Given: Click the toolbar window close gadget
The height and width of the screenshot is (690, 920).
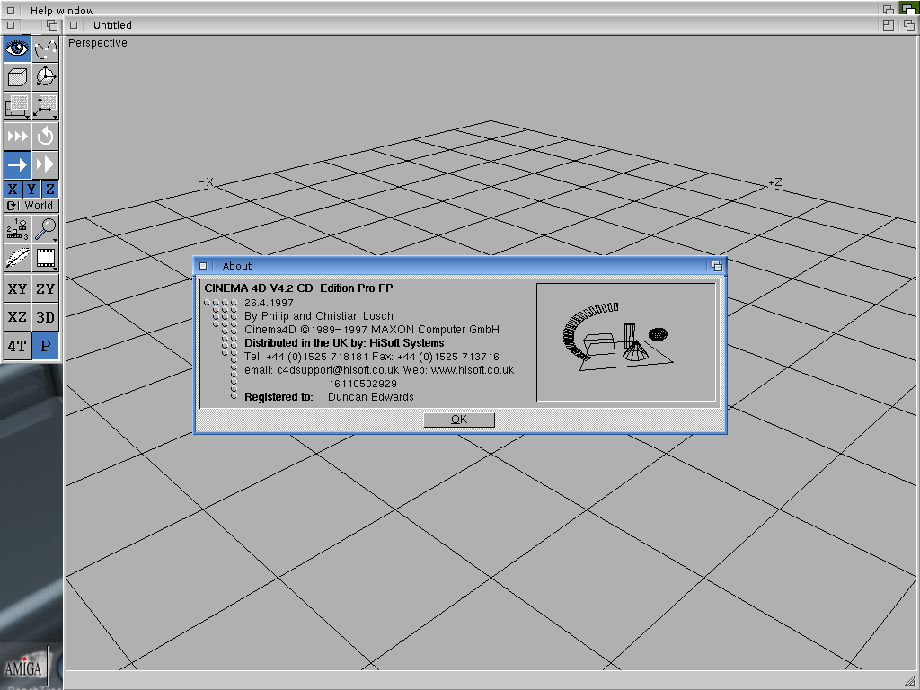Looking at the screenshot, I should click(x=11, y=25).
